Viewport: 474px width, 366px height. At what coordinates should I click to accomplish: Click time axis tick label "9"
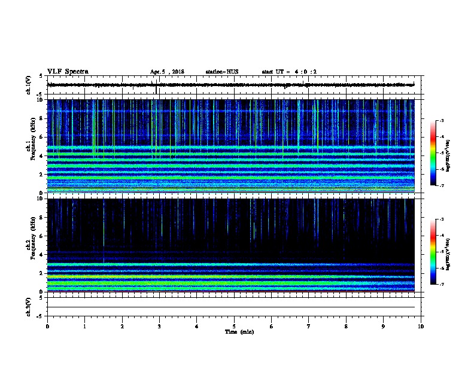point(383,327)
